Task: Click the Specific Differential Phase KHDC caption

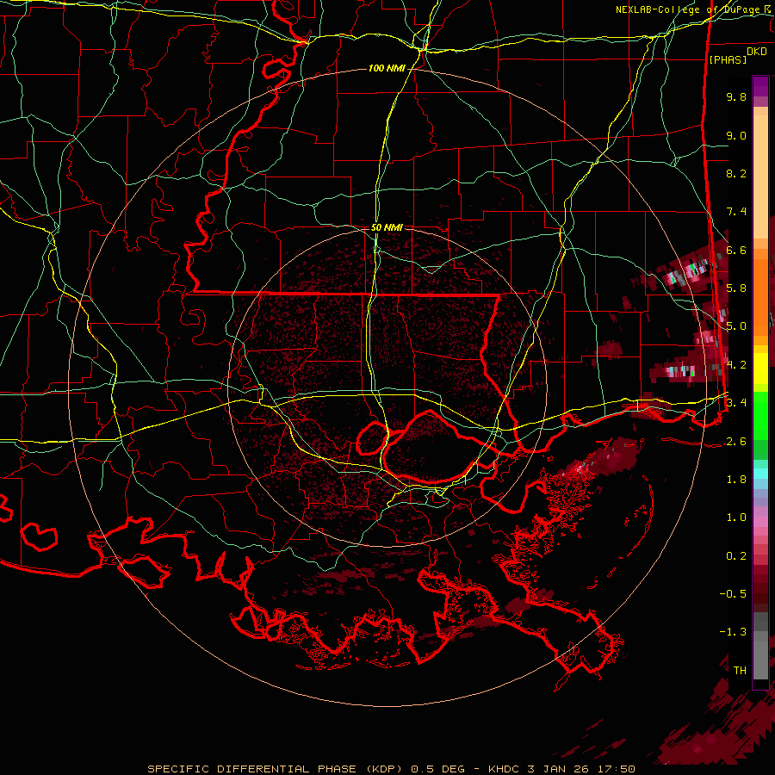Action: click(391, 769)
